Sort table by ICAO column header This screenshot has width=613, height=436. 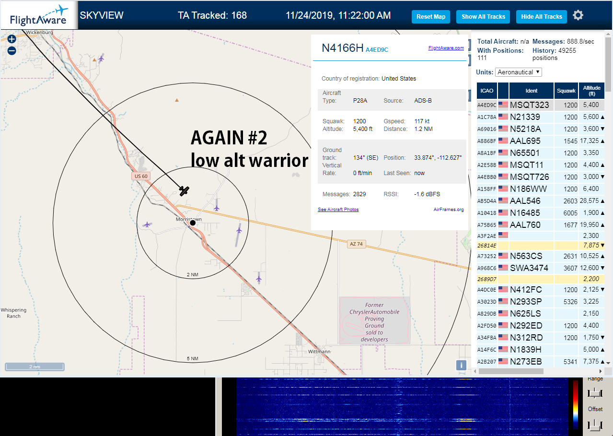[x=487, y=90]
